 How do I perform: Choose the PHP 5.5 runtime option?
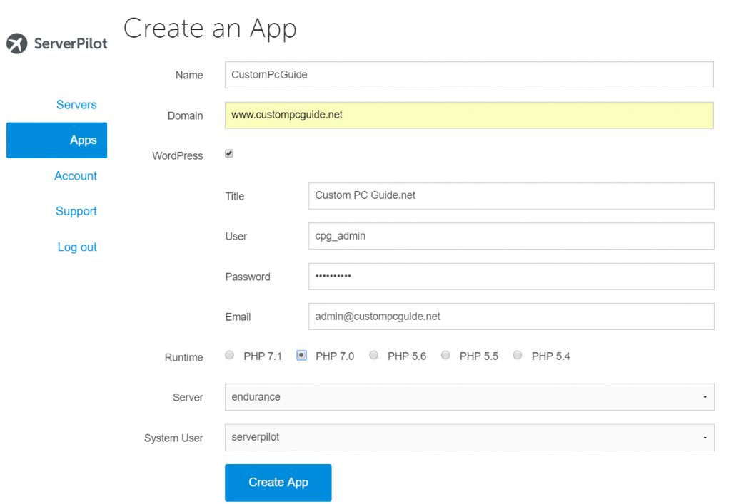[445, 356]
